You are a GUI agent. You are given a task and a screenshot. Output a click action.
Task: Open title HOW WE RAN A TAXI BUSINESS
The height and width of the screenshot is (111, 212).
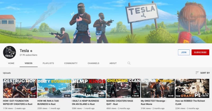(x=48, y=103)
